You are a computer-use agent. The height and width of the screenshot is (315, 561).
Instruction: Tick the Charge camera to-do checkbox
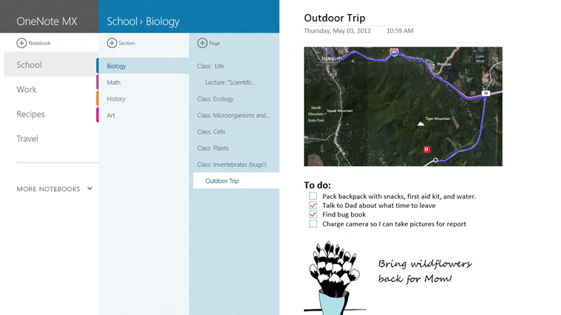313,224
